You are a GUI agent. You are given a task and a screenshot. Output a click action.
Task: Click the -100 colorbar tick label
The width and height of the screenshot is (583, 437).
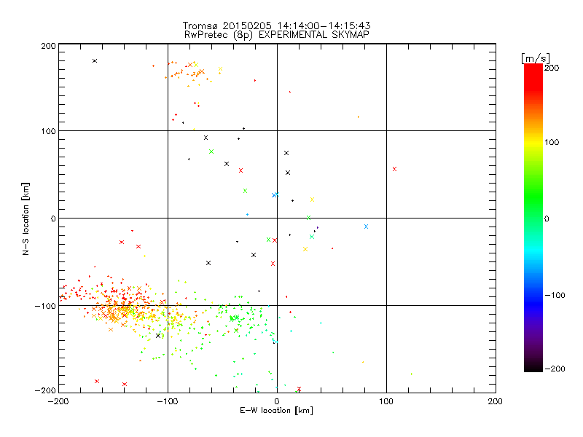[x=555, y=296]
